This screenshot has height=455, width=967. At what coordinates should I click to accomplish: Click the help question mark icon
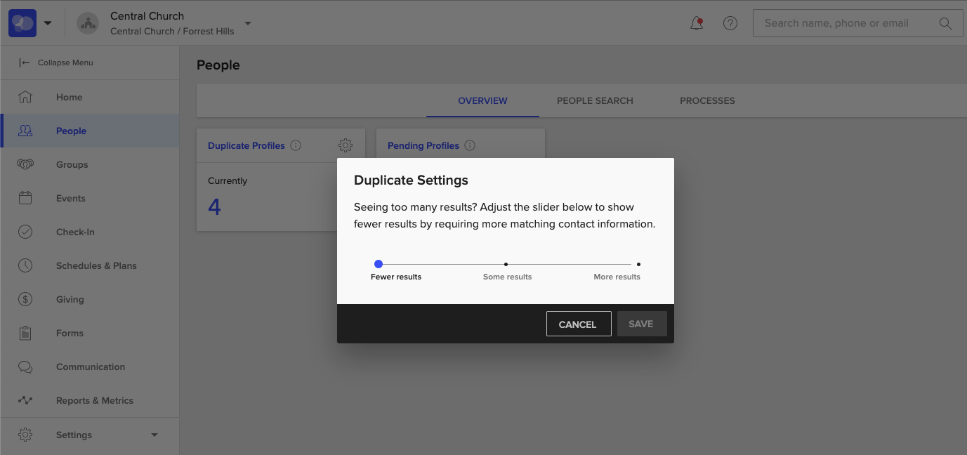pyautogui.click(x=730, y=22)
